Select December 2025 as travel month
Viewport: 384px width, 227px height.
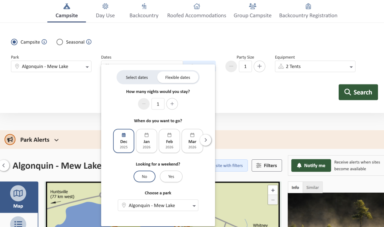[x=124, y=141]
